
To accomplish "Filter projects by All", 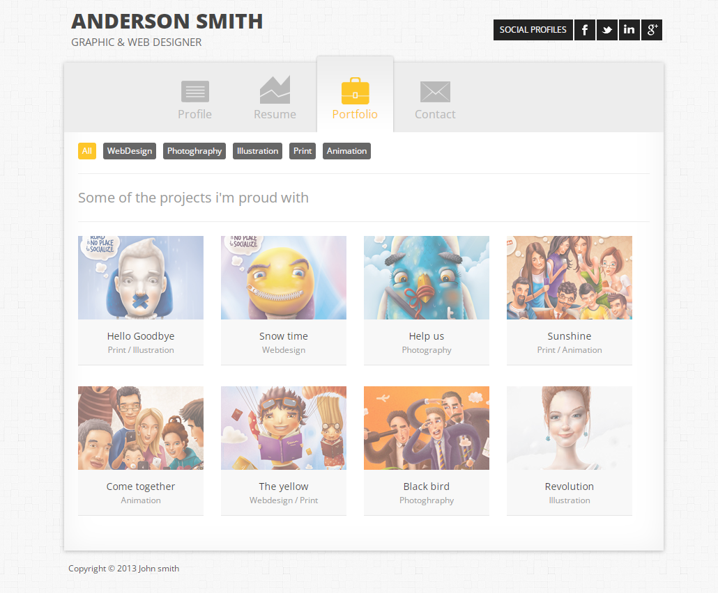I will pyautogui.click(x=87, y=151).
